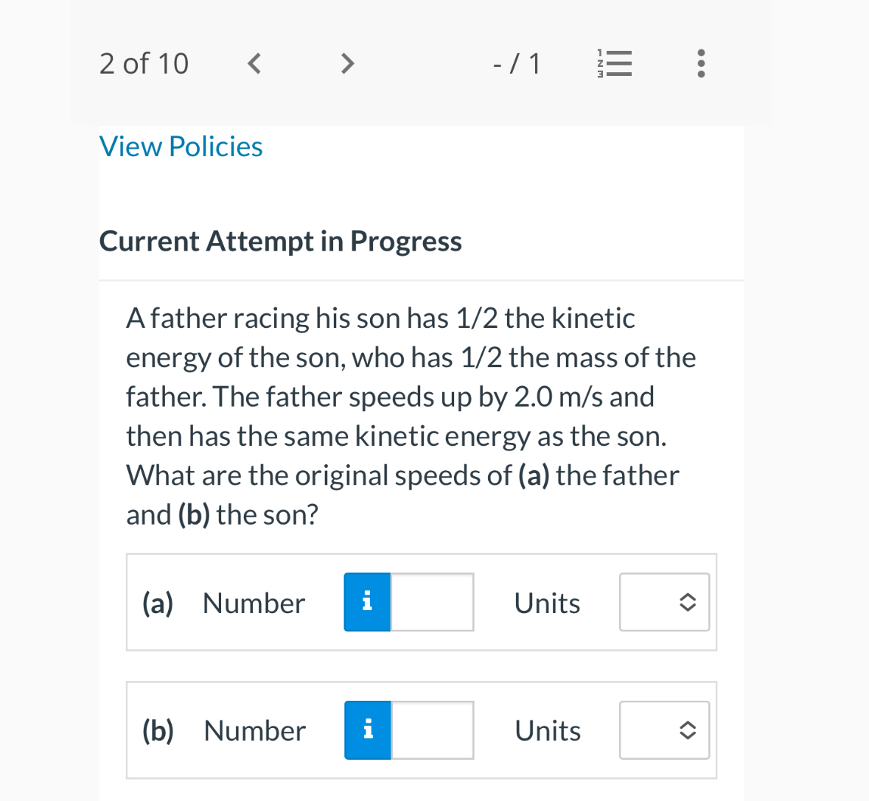
Task: Navigate to the previous question with the left chevron
Action: 254,63
